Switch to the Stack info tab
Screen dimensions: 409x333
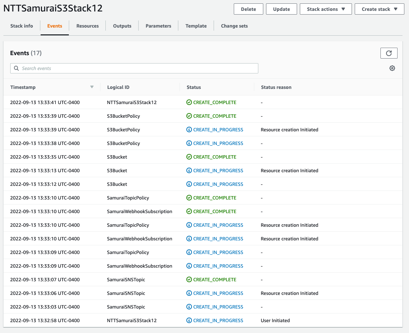point(22,26)
